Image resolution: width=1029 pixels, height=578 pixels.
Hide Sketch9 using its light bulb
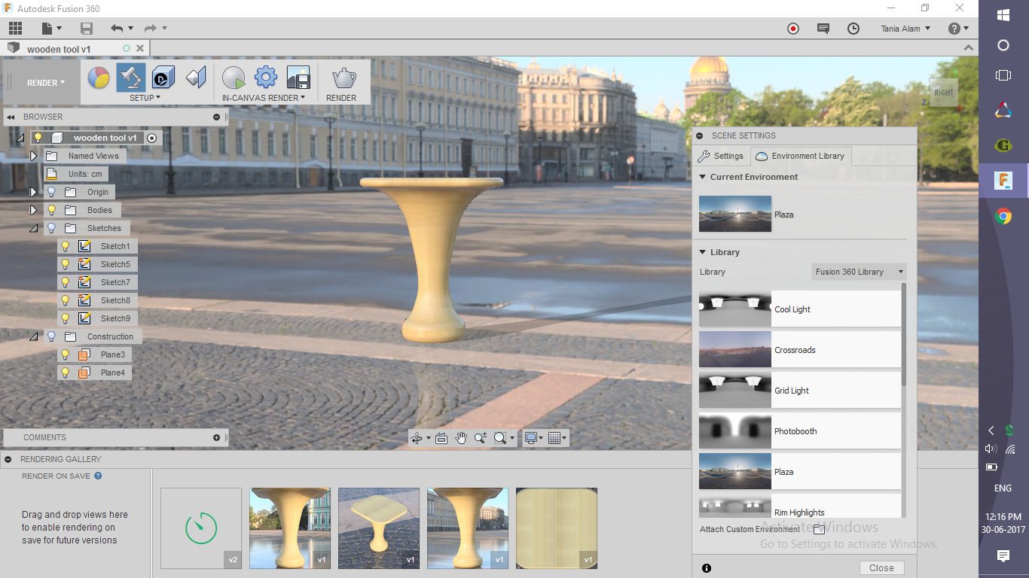click(x=66, y=318)
